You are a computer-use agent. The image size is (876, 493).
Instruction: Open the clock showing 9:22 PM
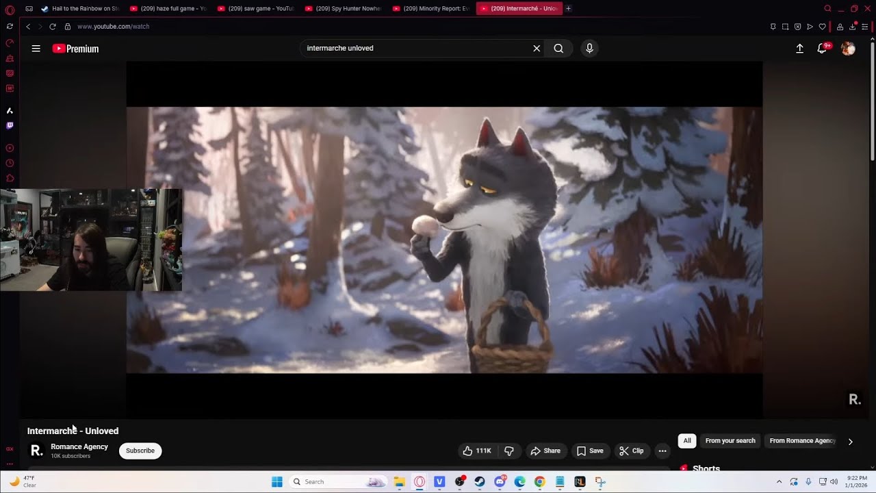point(857,481)
